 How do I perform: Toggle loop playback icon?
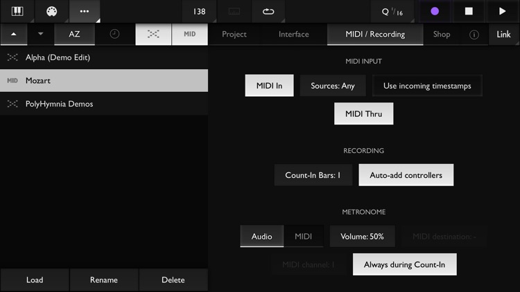tap(268, 12)
